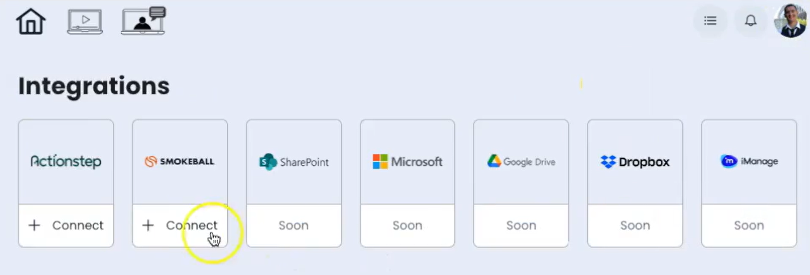
Task: Click Soon under Microsoft
Action: coord(407,225)
